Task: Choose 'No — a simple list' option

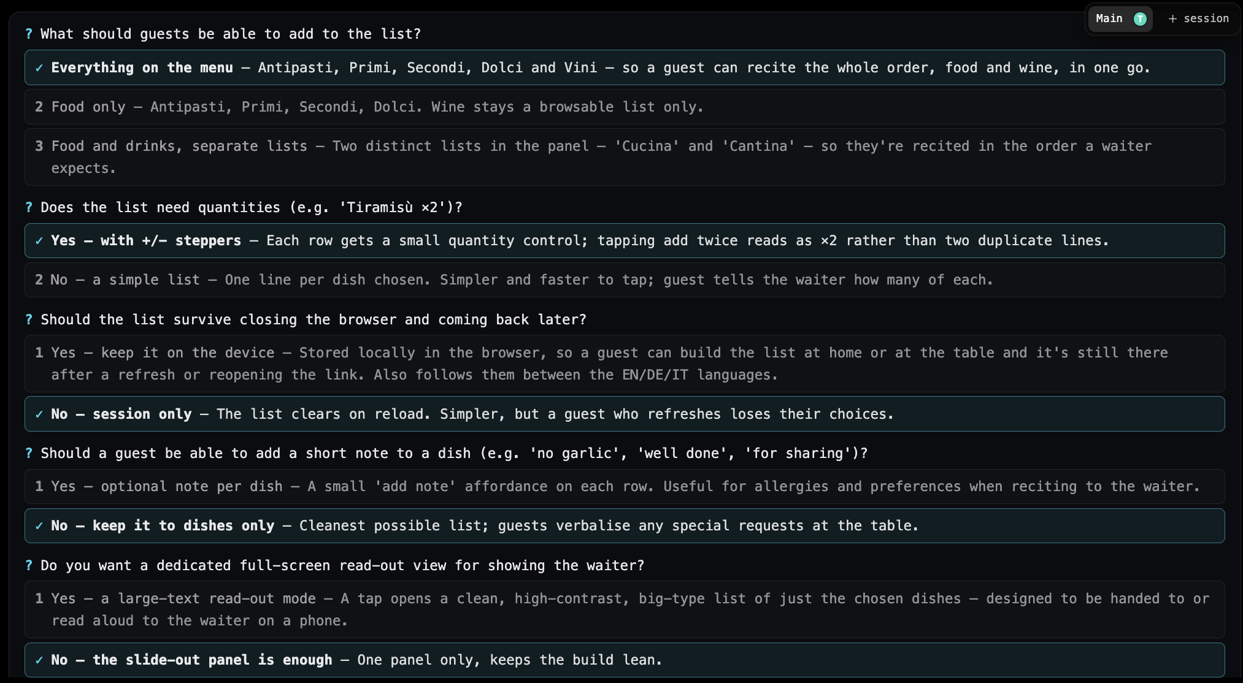Action: click(625, 280)
